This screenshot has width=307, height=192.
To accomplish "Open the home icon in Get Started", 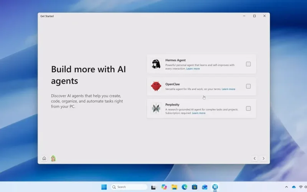I will (x=44, y=158).
